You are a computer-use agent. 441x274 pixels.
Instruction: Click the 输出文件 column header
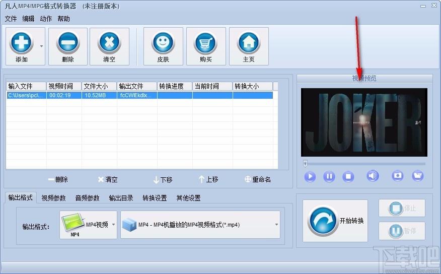(x=137, y=86)
